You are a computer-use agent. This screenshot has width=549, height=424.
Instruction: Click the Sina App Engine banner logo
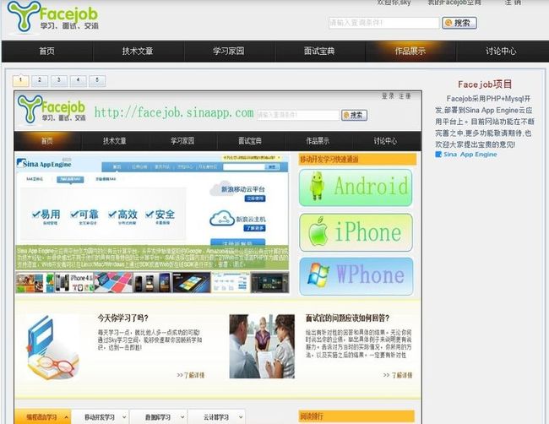(44, 164)
